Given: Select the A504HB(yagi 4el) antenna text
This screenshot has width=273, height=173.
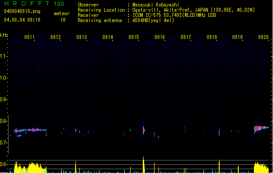Looking at the screenshot, I should pyautogui.click(x=153, y=20).
